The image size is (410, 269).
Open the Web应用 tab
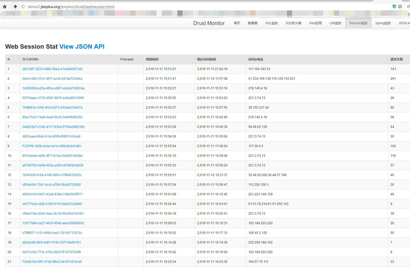[x=315, y=23]
